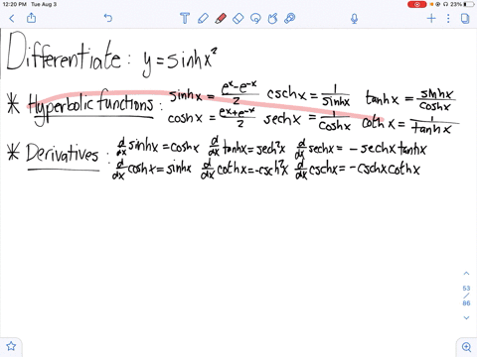Go to next page with down chevron
The width and height of the screenshot is (477, 357).
point(466,317)
